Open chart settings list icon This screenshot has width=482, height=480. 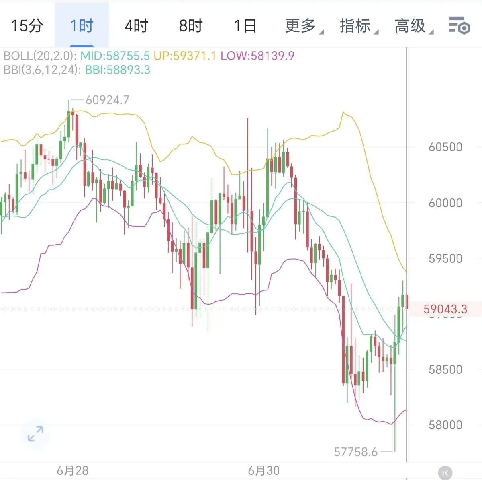coord(459,26)
